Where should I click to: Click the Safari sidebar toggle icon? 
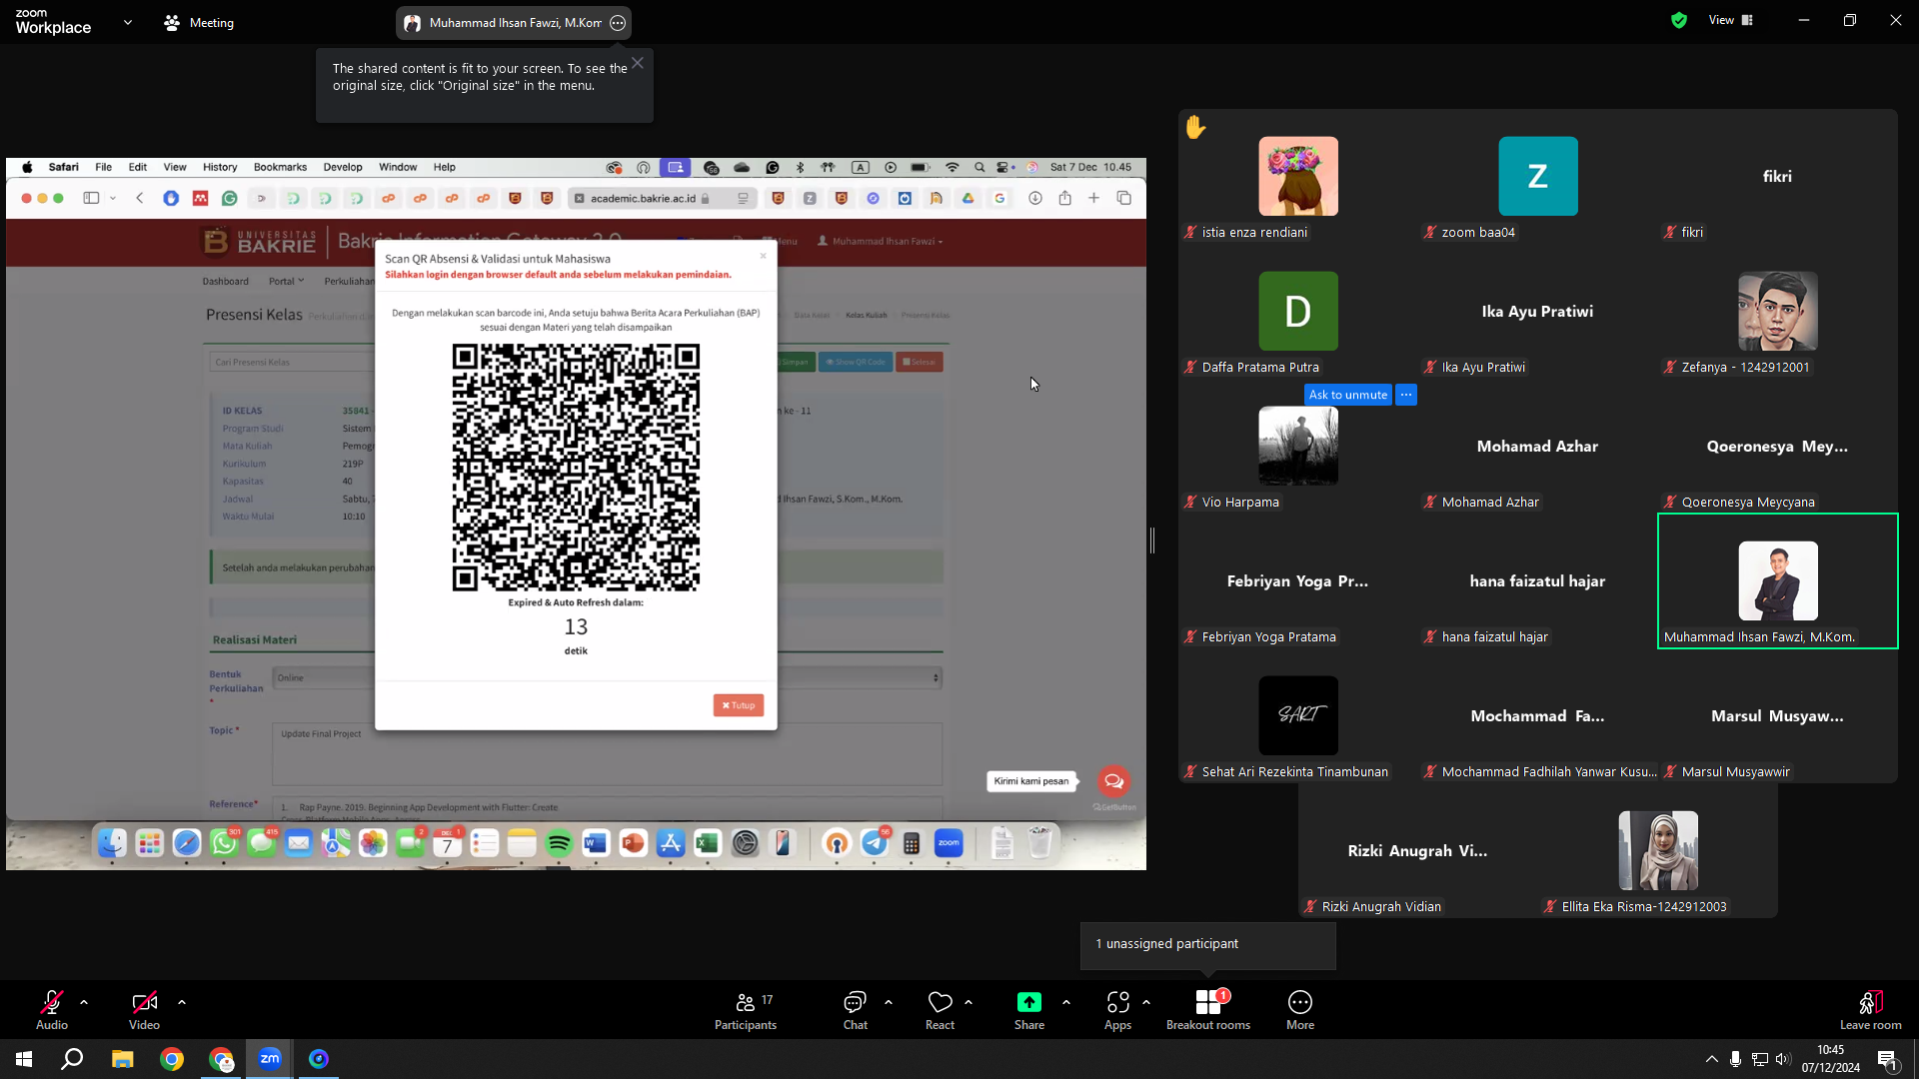[x=91, y=199]
